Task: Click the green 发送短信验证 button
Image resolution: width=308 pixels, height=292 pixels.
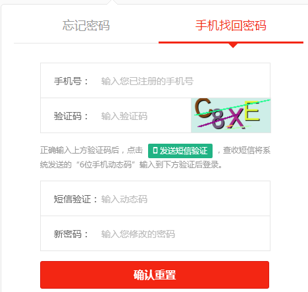Action: point(180,151)
